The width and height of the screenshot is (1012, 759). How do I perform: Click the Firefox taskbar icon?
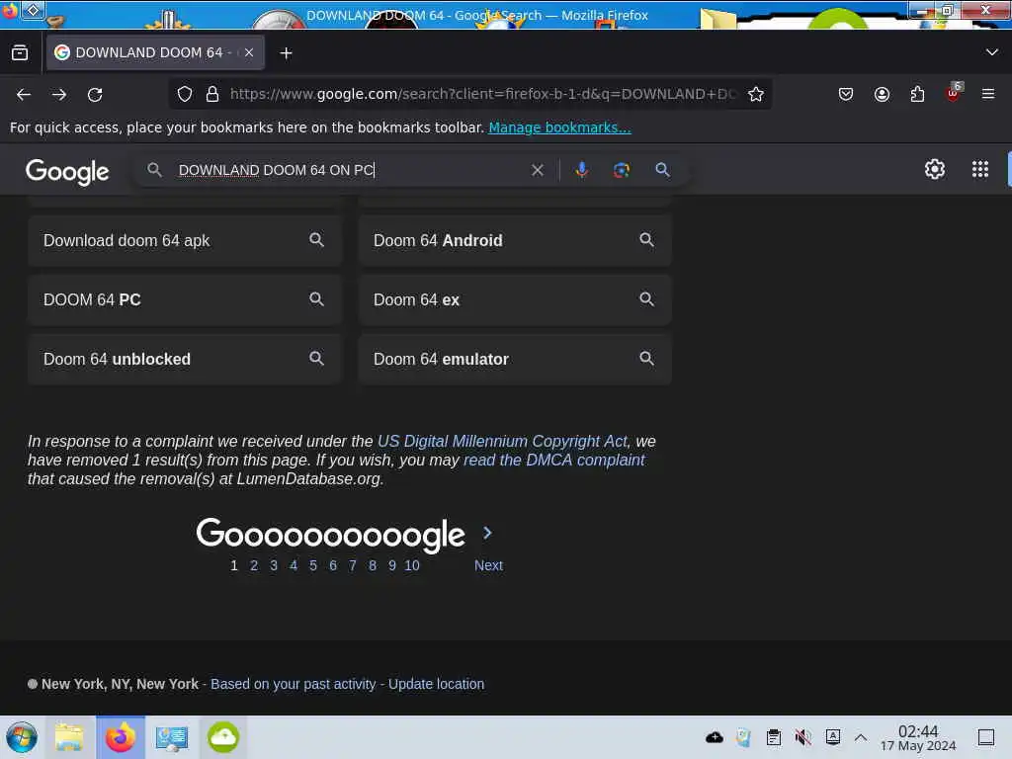pos(121,737)
